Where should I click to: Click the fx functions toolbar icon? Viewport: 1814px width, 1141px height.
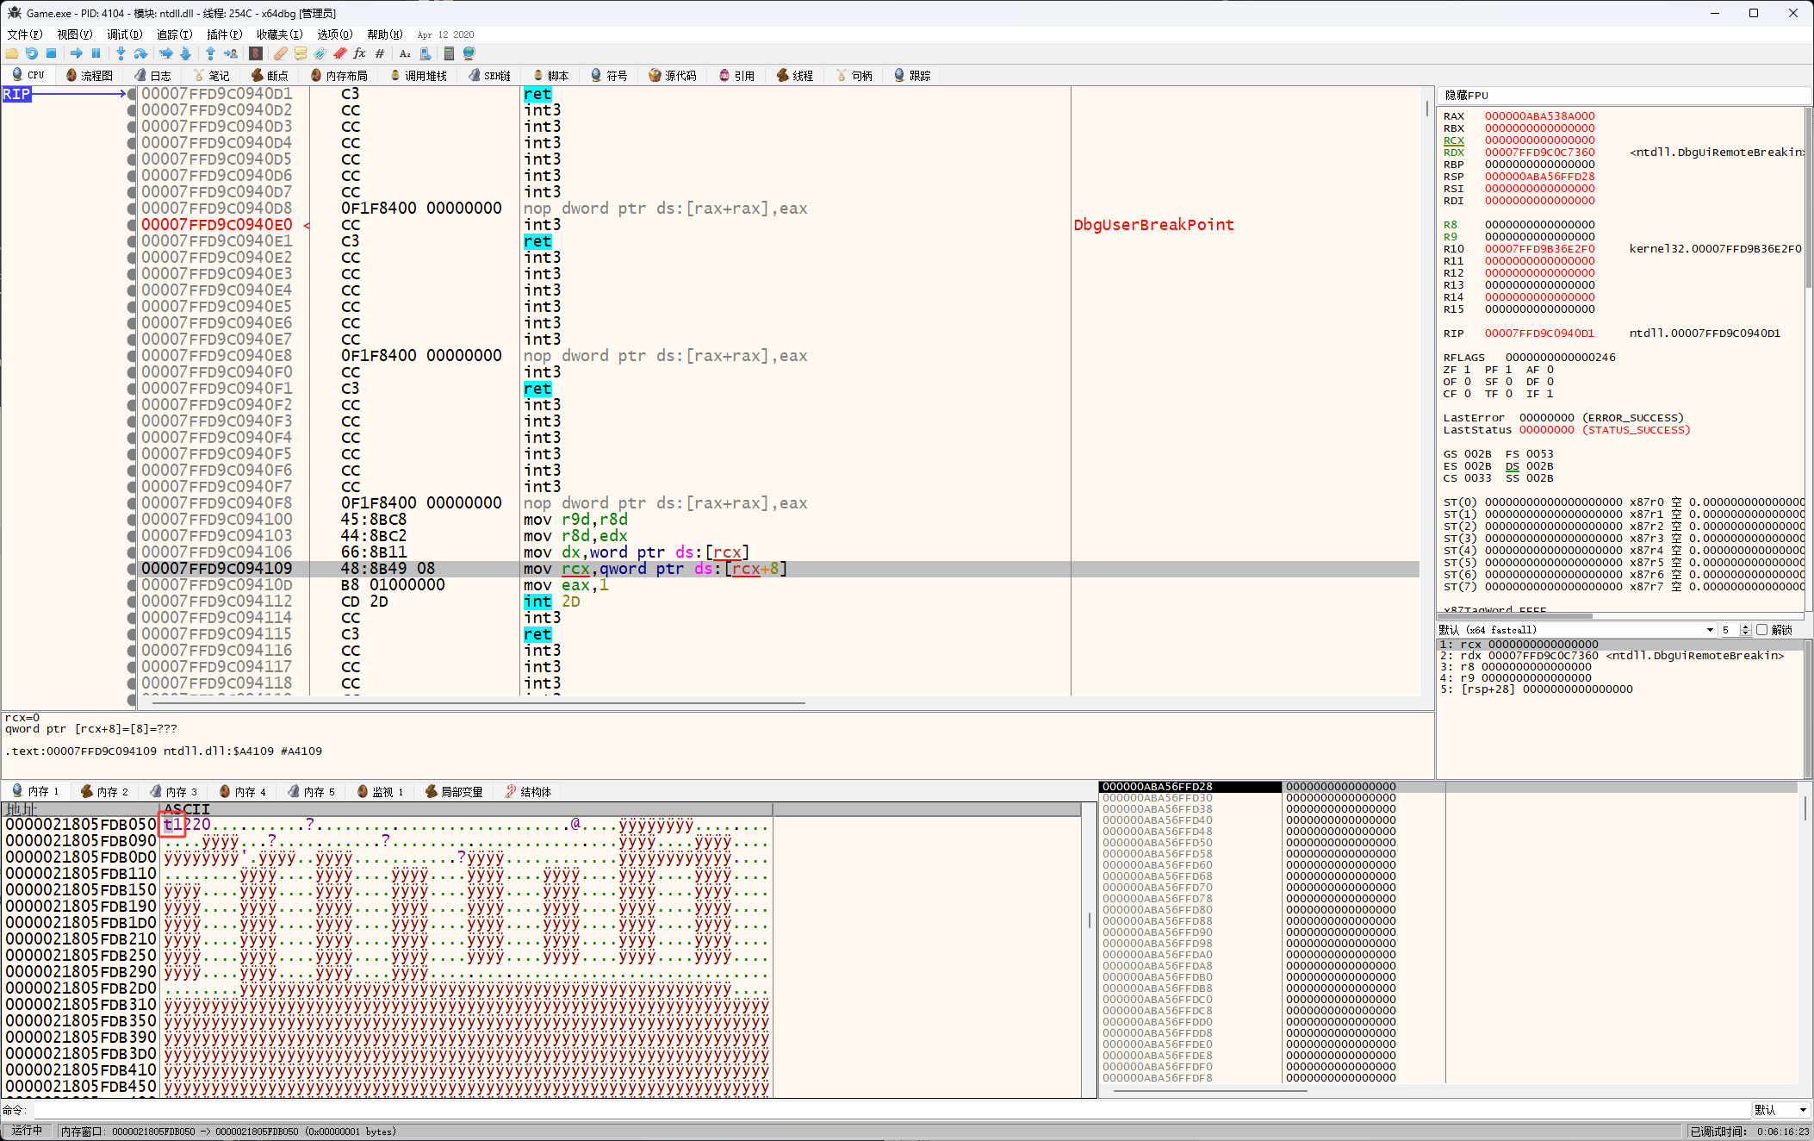(360, 53)
